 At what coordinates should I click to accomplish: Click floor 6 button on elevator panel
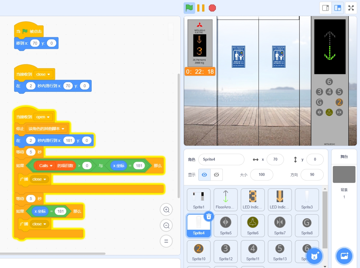click(x=329, y=82)
